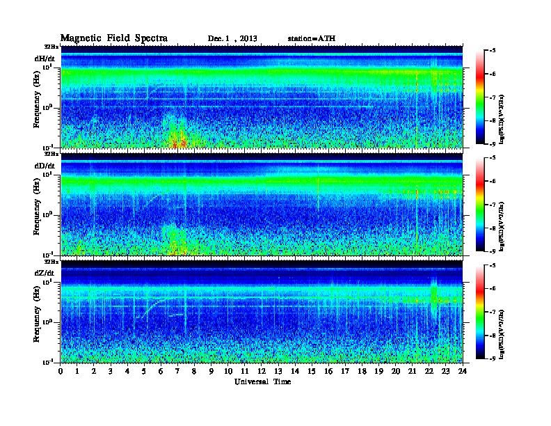Screen dimensions: 551x426
Task: Click hour label "20" on the time axis
Action: [x=396, y=371]
